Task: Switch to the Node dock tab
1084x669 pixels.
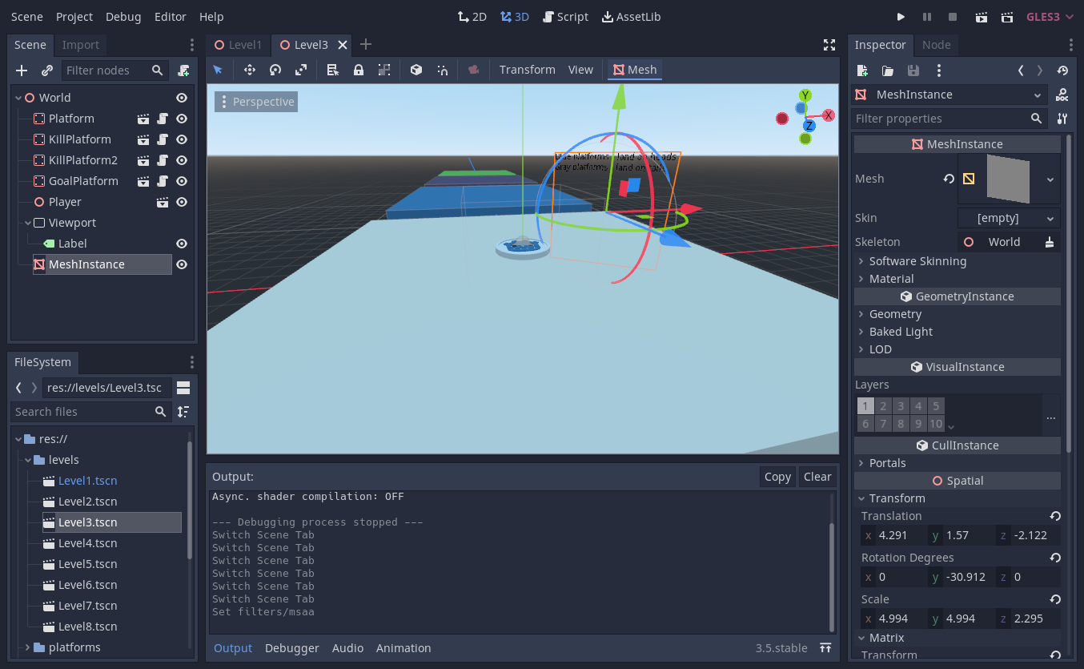Action: [936, 45]
